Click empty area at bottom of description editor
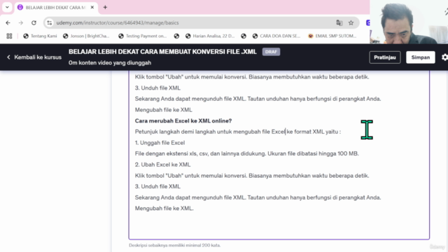 tap(279, 225)
